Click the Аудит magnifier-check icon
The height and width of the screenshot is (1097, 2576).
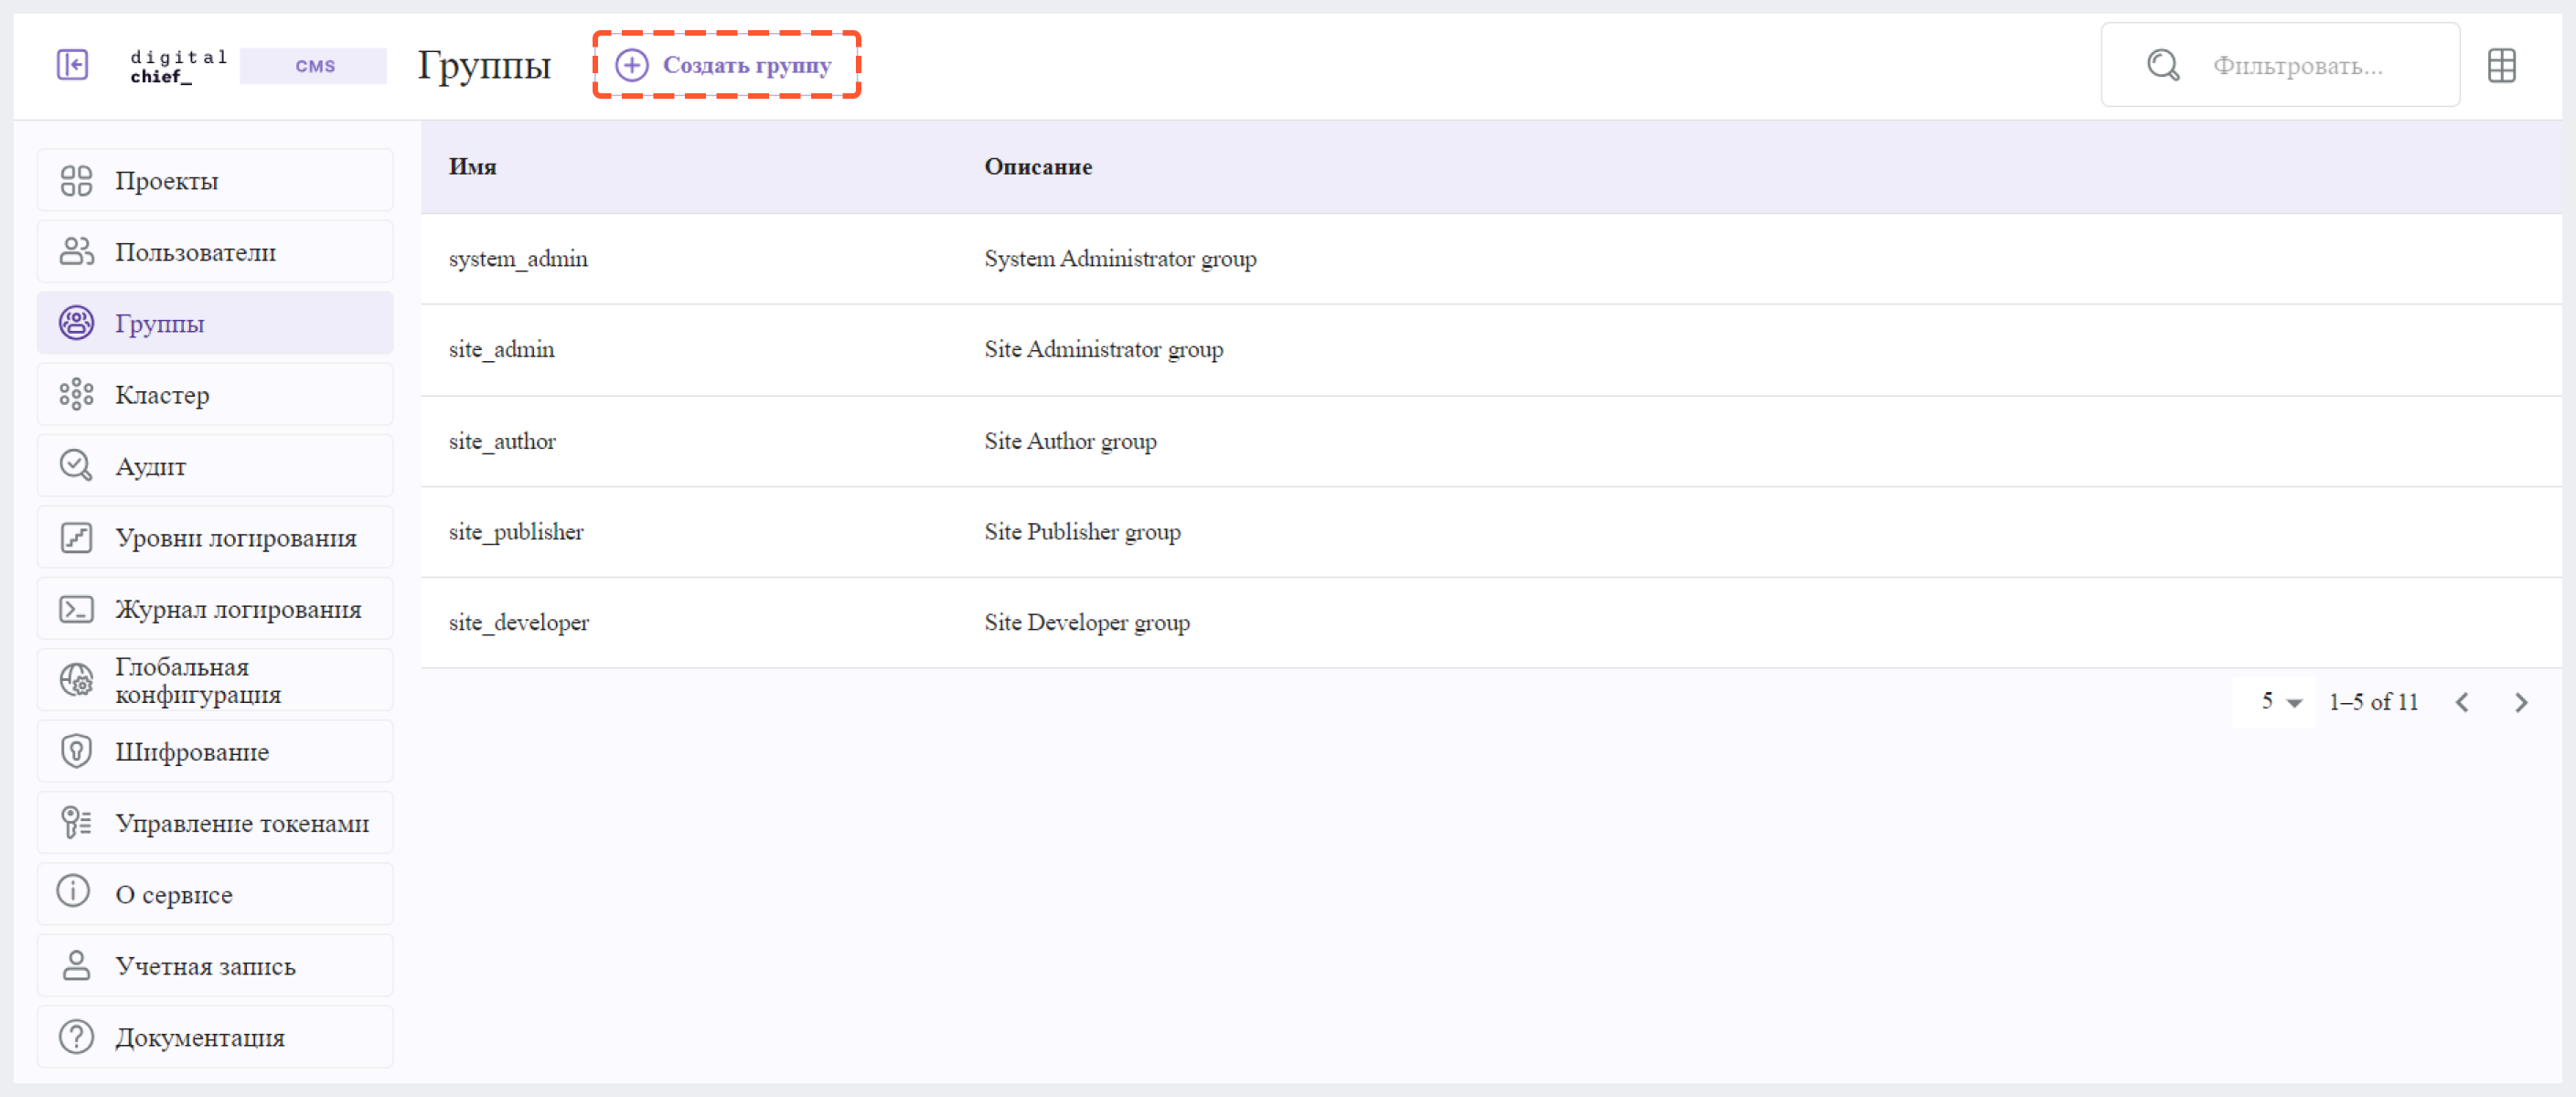point(76,466)
